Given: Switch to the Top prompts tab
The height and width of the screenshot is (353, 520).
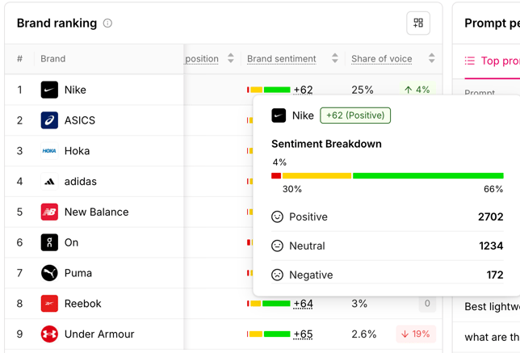Looking at the screenshot, I should click(493, 61).
